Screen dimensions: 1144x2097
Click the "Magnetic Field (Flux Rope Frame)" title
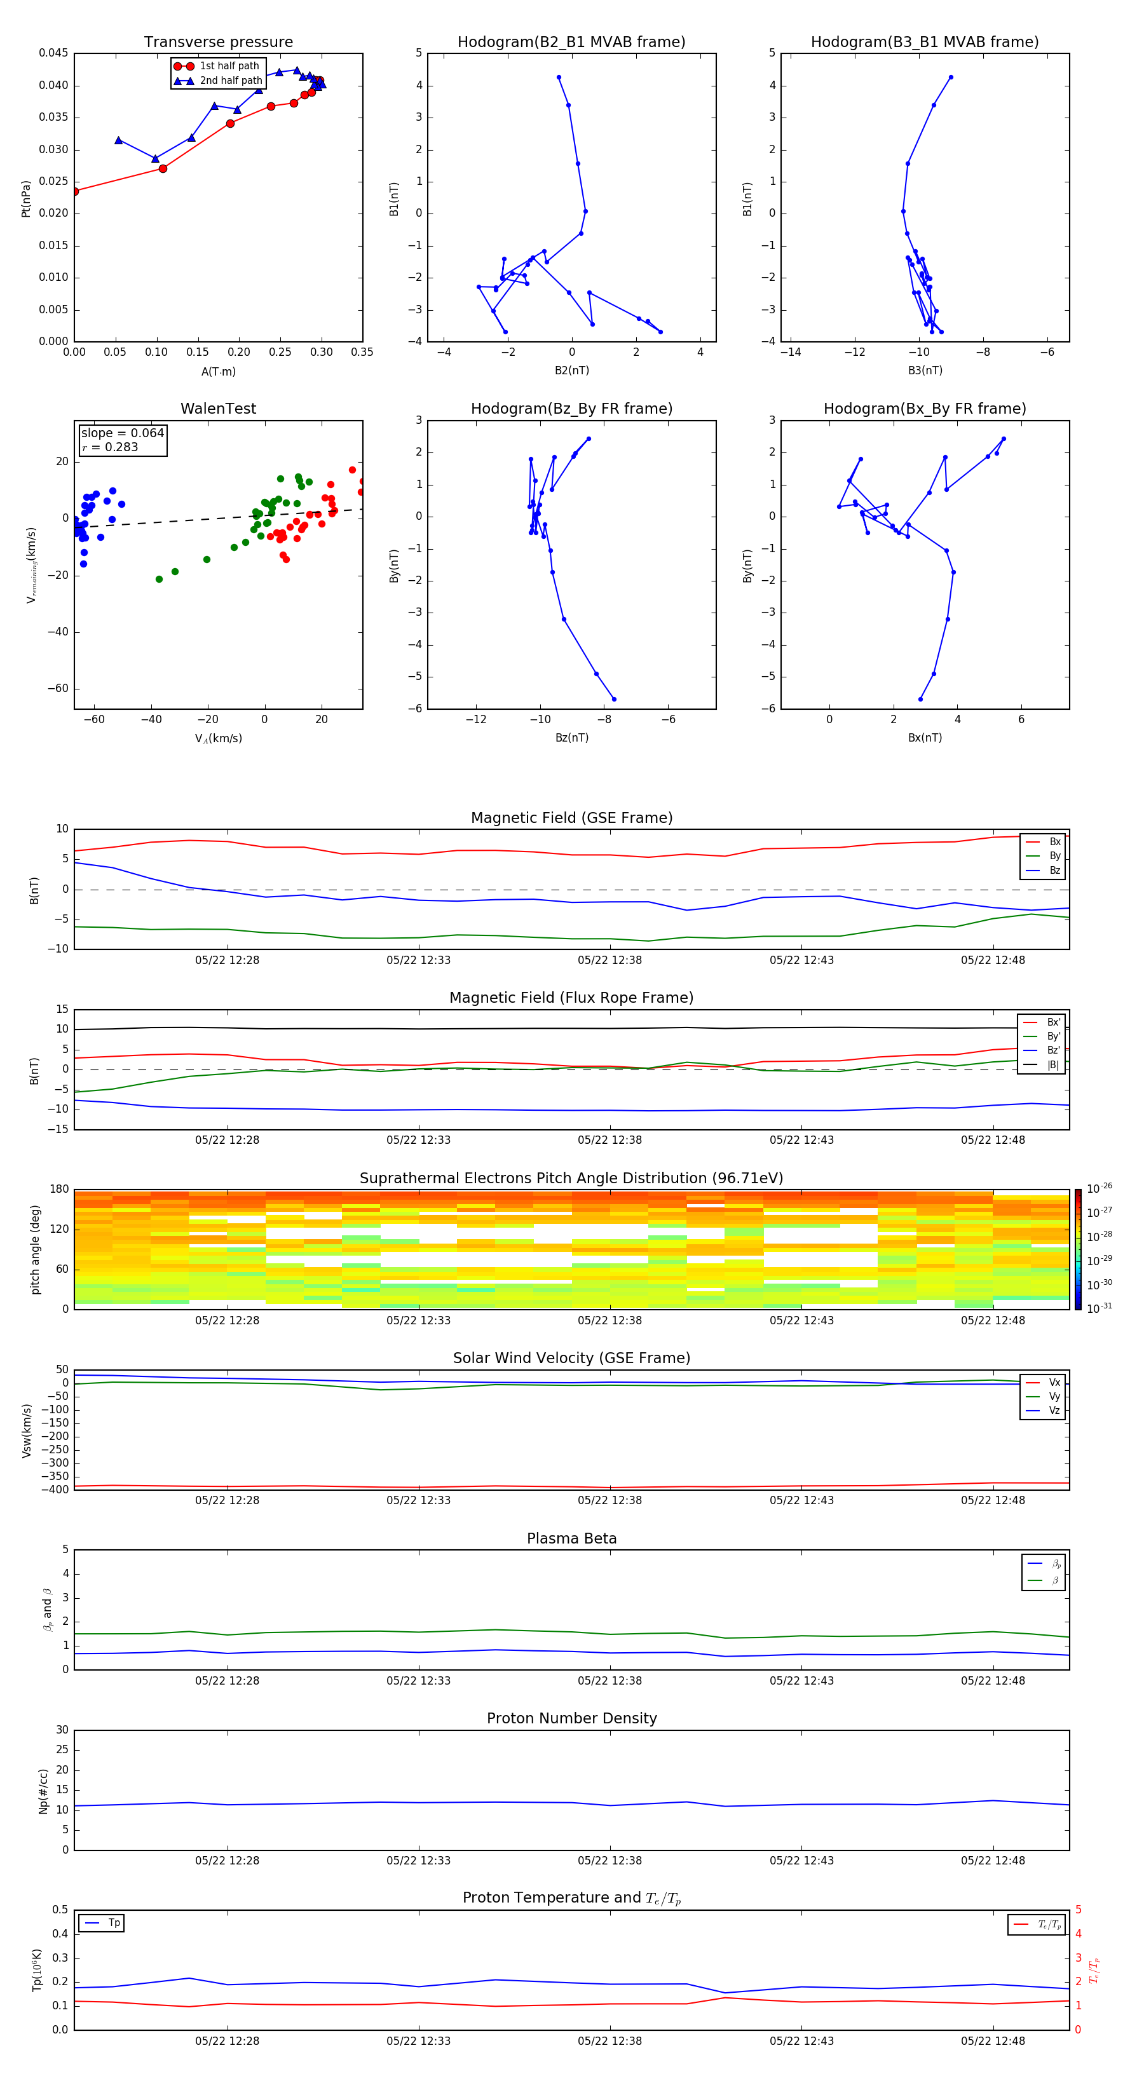tap(571, 998)
